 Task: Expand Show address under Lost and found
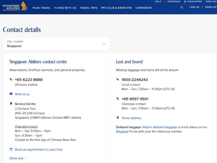pyautogui.click(x=131, y=118)
